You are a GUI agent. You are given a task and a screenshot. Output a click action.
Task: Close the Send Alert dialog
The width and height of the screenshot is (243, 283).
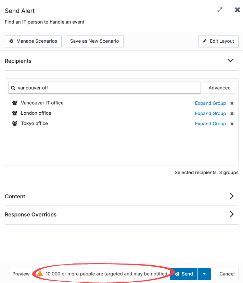pos(237,10)
